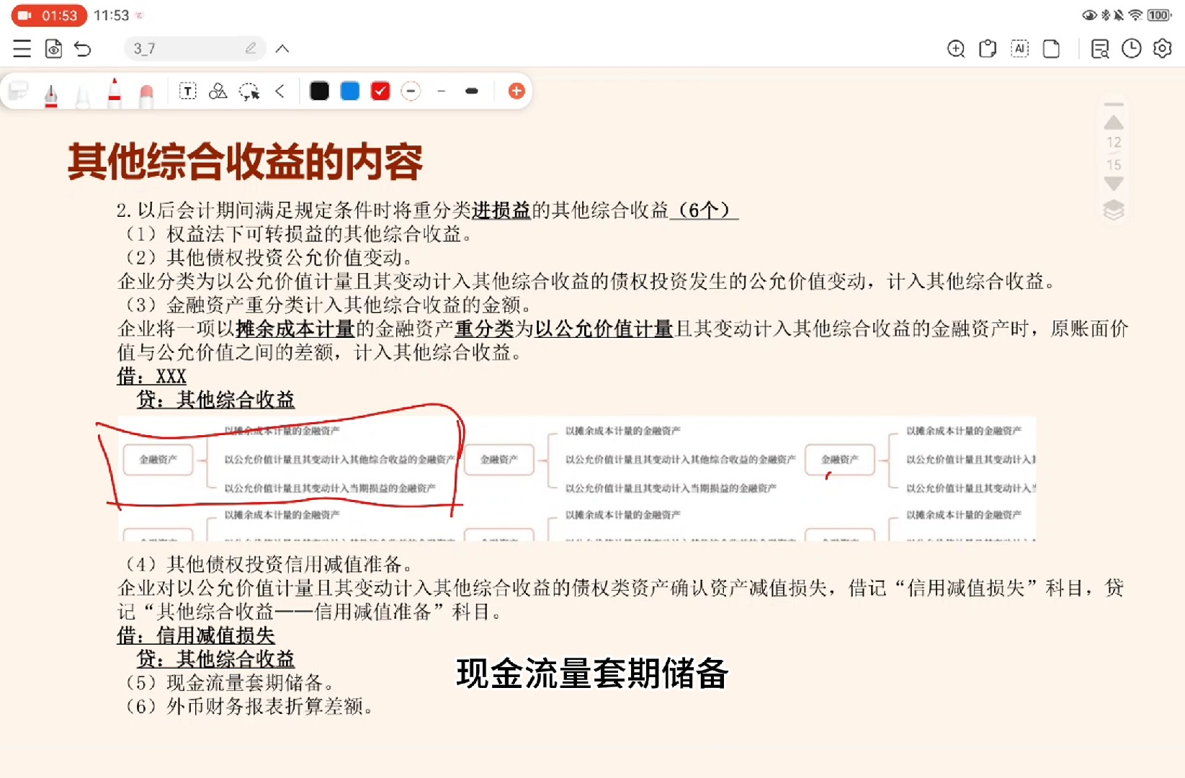Enable the thick stroke width option

(x=472, y=91)
